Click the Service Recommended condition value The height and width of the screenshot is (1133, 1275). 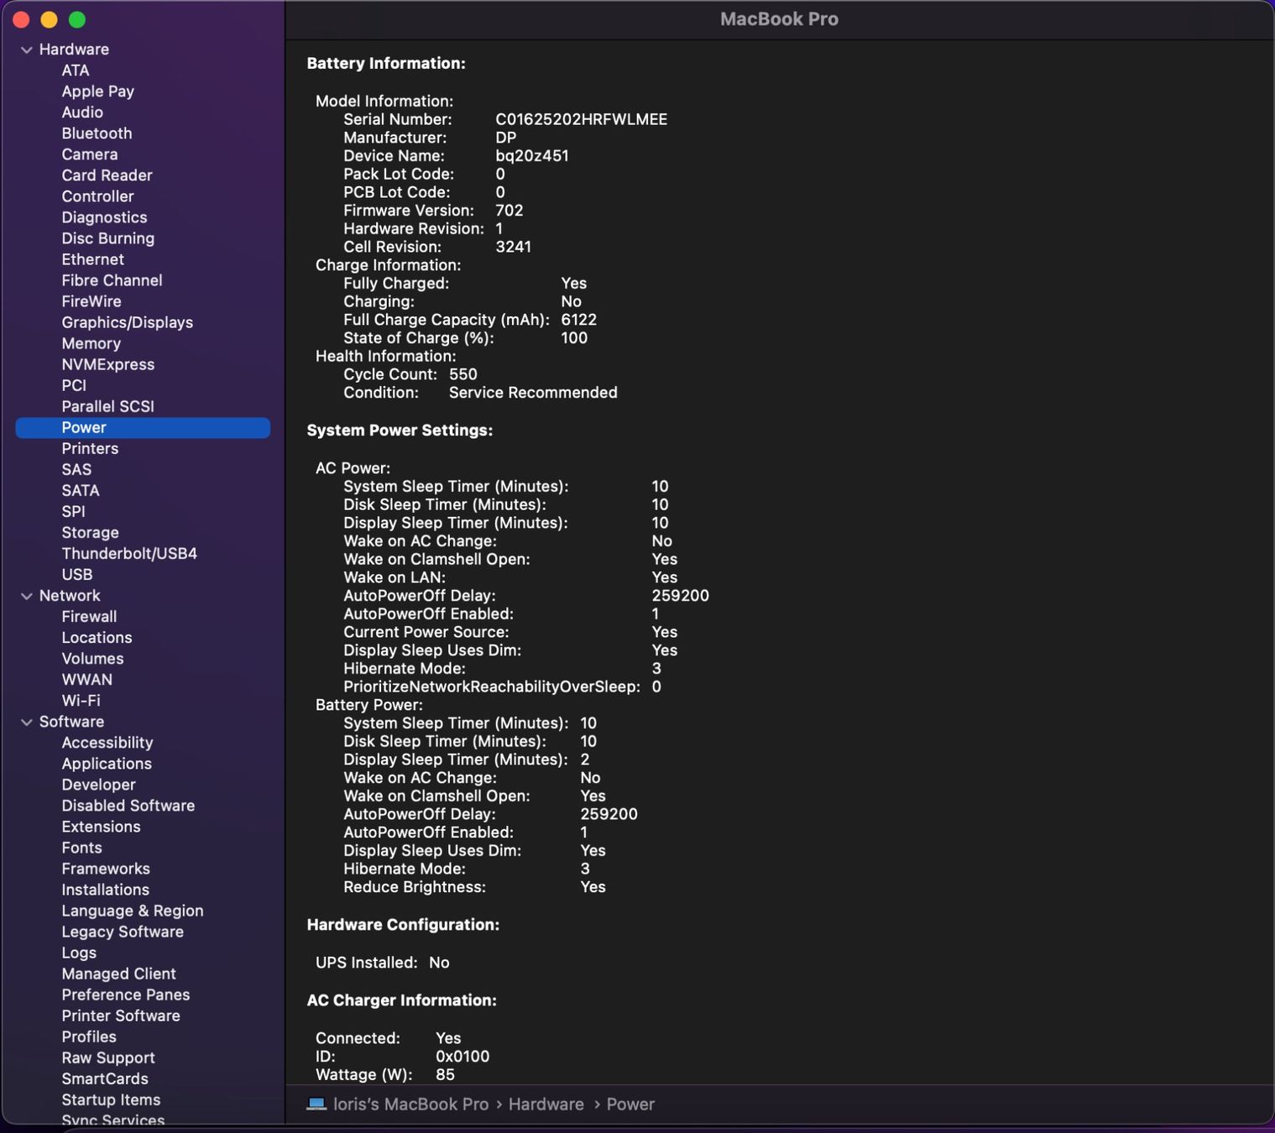tap(533, 393)
